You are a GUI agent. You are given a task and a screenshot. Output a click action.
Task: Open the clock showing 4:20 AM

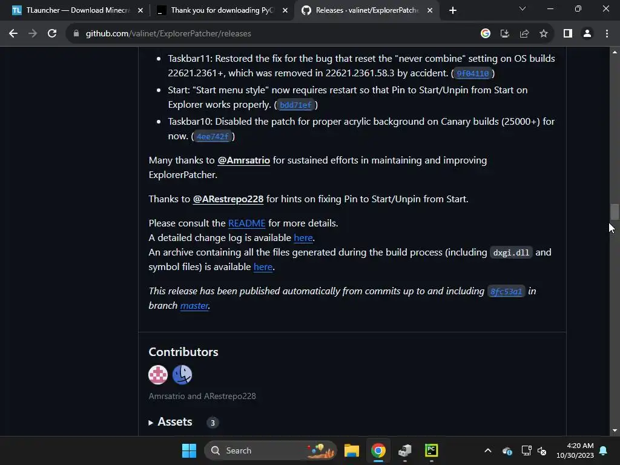tap(575, 450)
